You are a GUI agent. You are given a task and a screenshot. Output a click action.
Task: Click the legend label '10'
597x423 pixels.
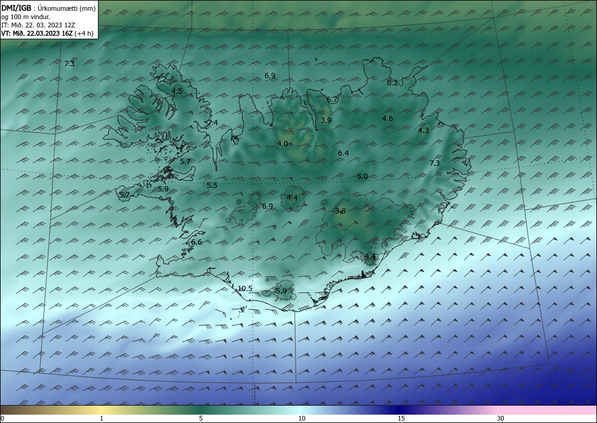click(301, 418)
